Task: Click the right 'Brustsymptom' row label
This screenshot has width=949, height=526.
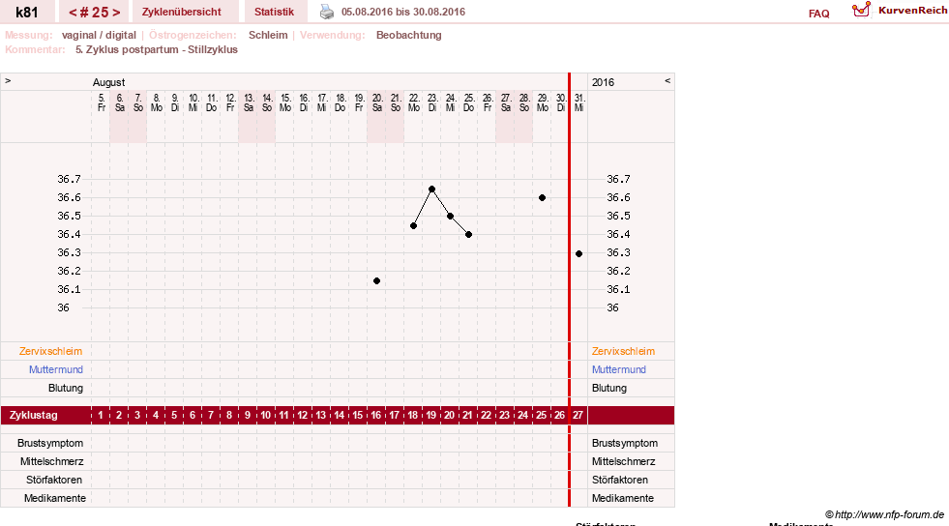Action: [x=625, y=443]
